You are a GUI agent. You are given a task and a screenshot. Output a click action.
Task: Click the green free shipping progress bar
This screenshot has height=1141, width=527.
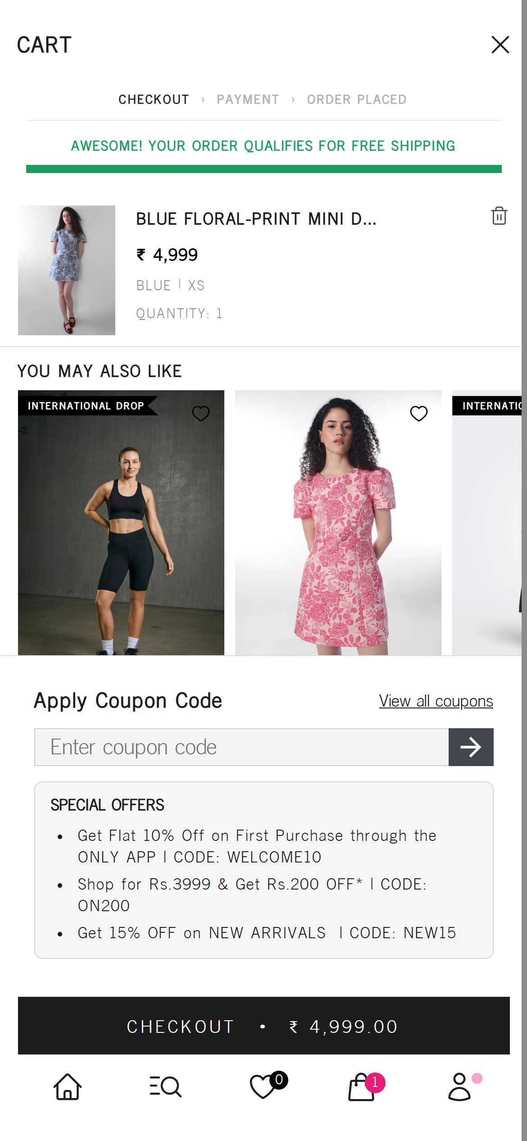point(264,169)
